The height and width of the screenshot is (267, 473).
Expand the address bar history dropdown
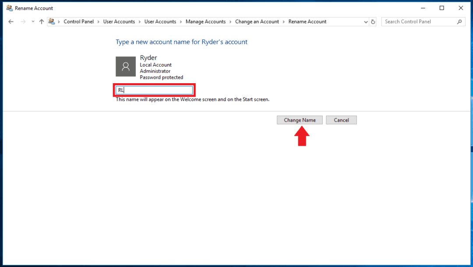click(x=366, y=22)
